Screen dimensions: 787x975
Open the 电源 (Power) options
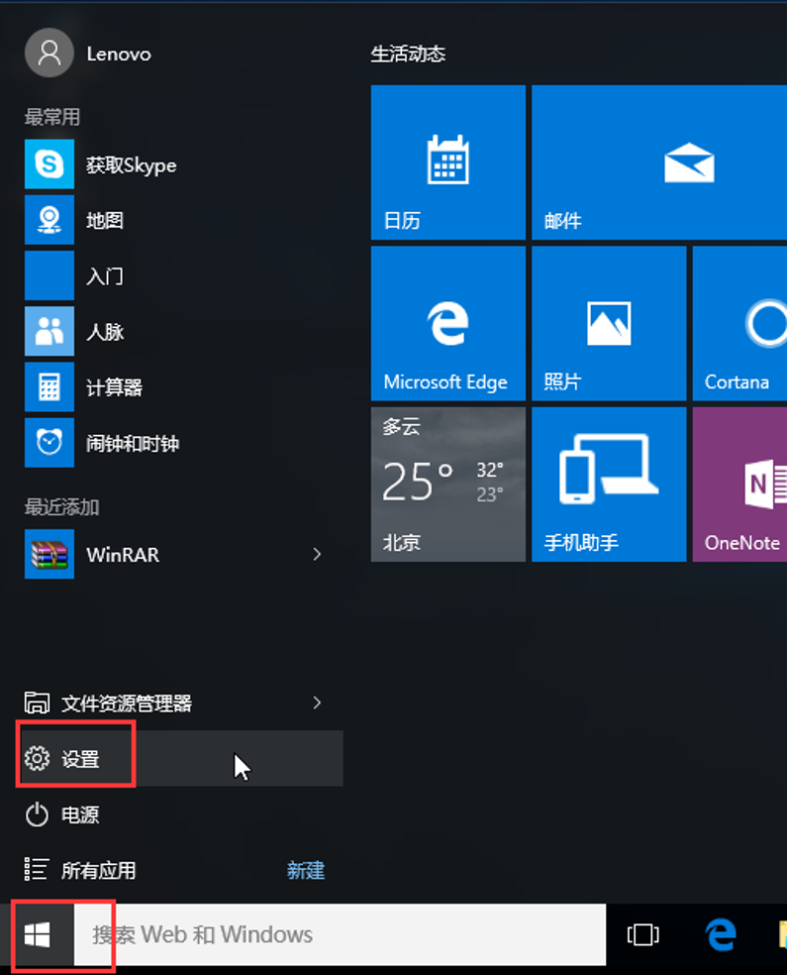(x=79, y=814)
